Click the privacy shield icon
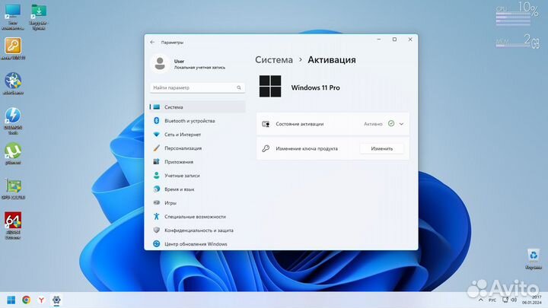The width and height of the screenshot is (548, 308). (x=156, y=230)
